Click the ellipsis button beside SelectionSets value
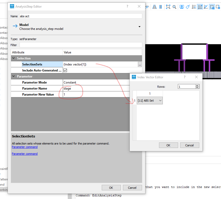221x199 pixels. [140, 64]
